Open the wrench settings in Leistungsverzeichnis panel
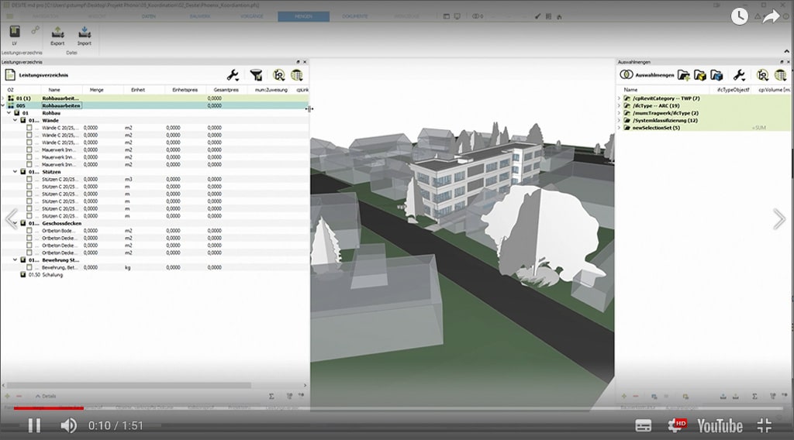This screenshot has width=794, height=440. pyautogui.click(x=233, y=75)
